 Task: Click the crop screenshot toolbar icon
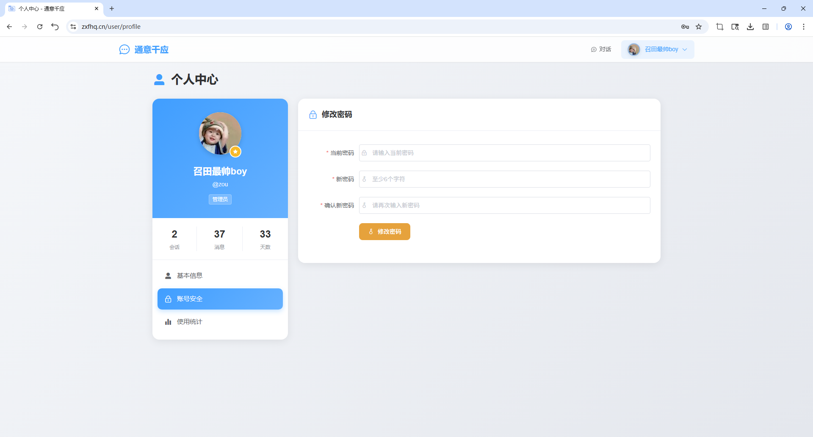click(720, 27)
